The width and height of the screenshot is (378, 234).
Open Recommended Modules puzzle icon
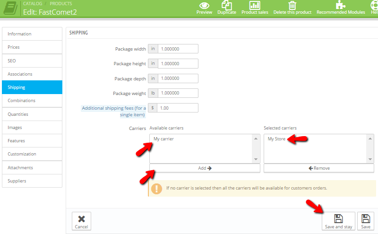click(x=340, y=5)
